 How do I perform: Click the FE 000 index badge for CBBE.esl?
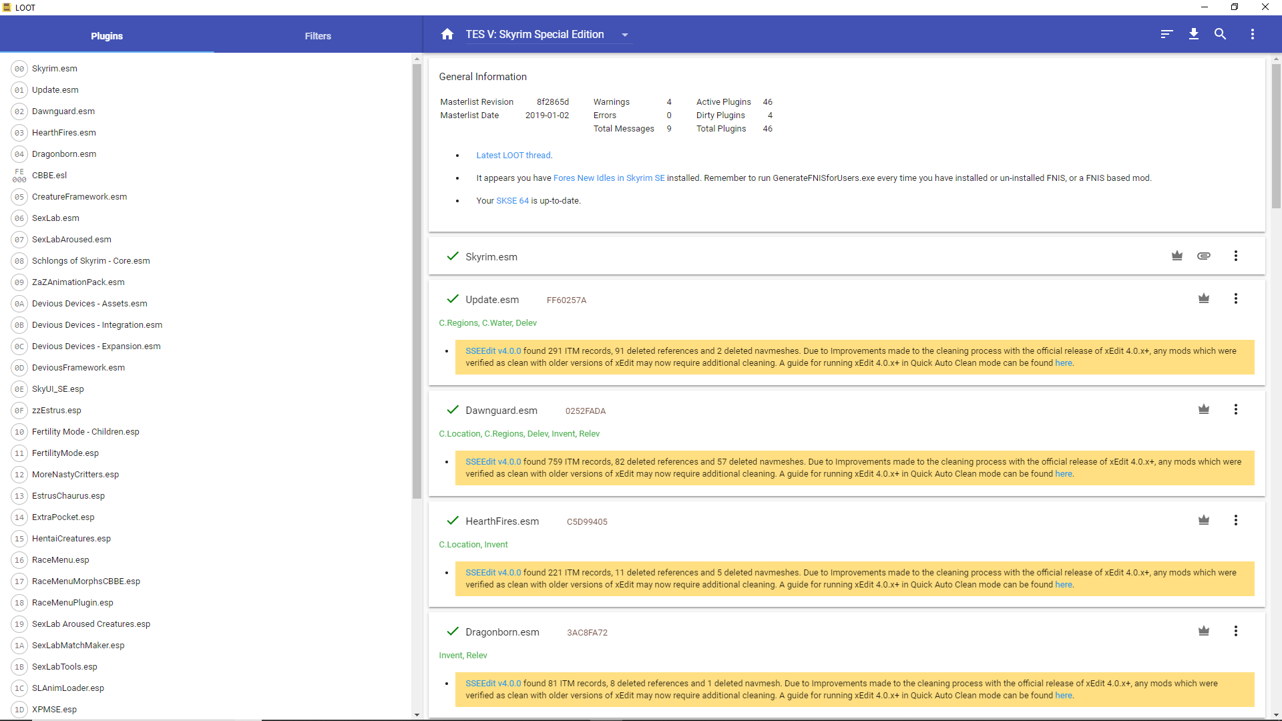click(19, 176)
